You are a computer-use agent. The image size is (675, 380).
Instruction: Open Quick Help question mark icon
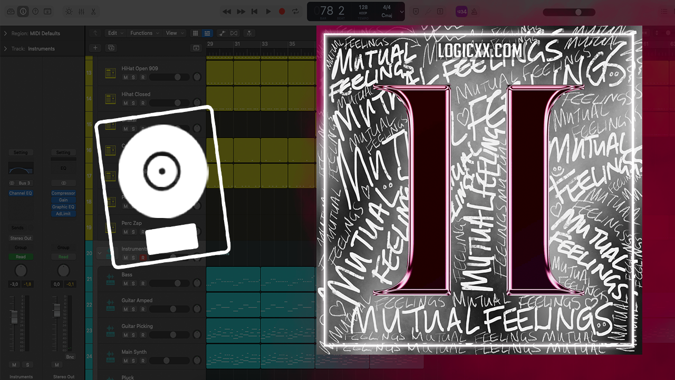pos(35,11)
